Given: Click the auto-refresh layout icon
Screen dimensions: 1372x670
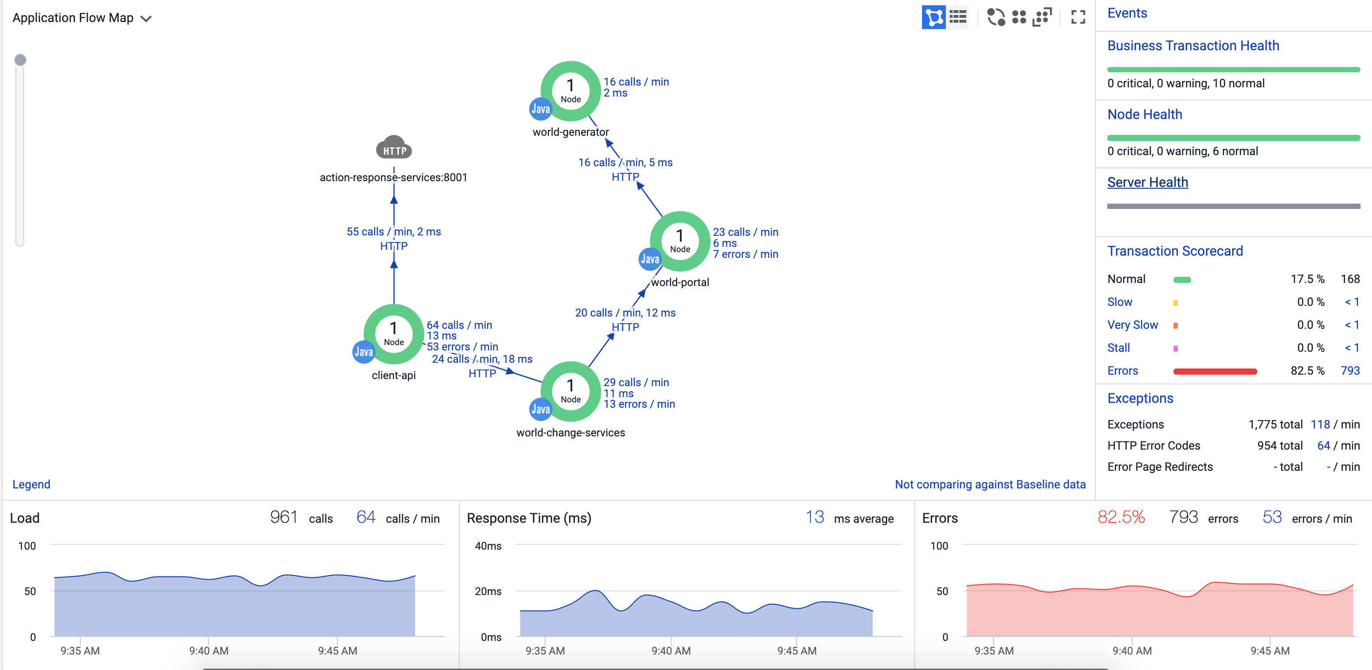Looking at the screenshot, I should 996,18.
